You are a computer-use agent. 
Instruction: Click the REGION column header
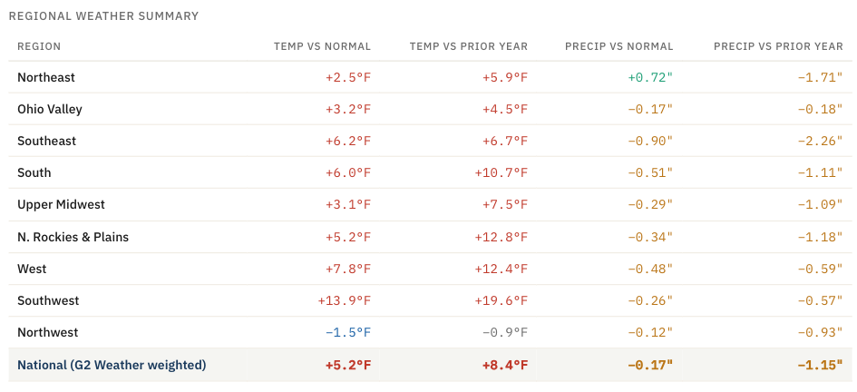39,46
